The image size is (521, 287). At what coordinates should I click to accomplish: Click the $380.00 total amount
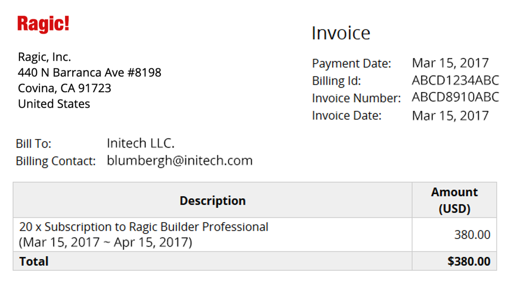(469, 261)
